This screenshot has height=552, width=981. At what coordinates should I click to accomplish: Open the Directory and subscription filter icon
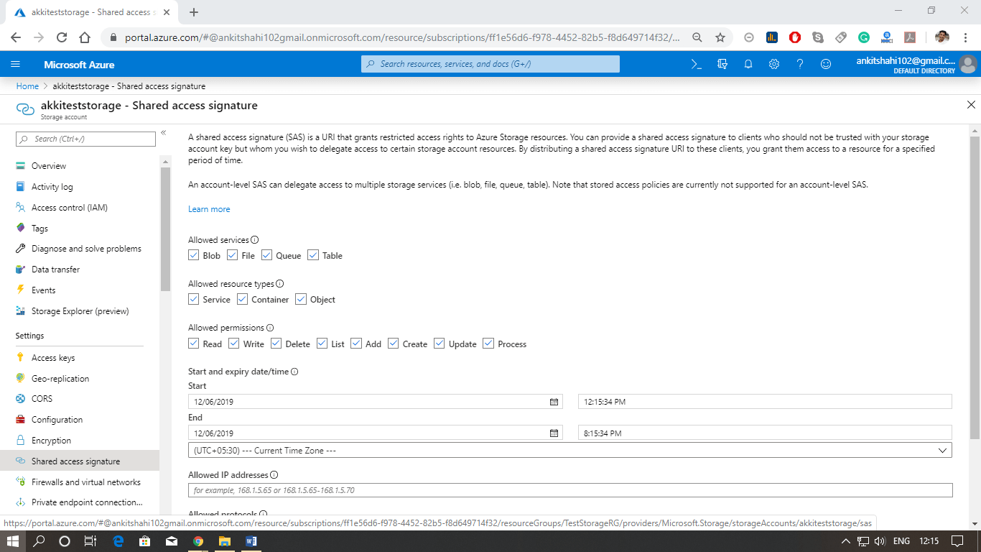(722, 64)
